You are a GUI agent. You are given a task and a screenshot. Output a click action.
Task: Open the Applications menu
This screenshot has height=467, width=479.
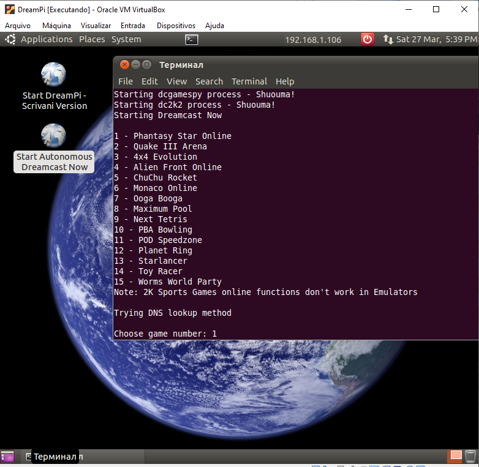[47, 39]
